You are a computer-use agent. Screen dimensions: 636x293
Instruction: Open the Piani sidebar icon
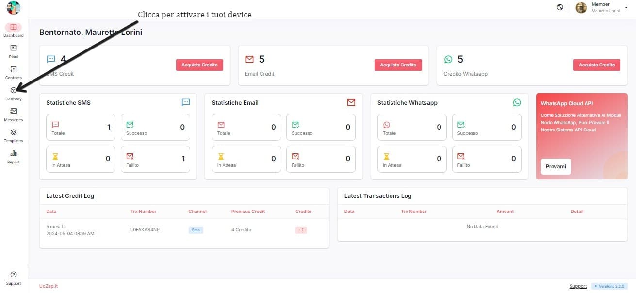pos(13,49)
